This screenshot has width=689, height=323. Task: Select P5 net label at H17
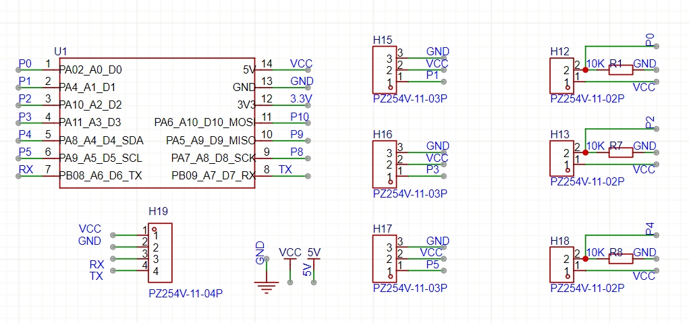pyautogui.click(x=433, y=264)
